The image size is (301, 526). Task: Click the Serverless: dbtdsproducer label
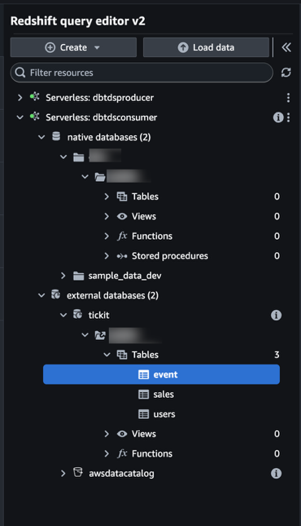point(100,98)
